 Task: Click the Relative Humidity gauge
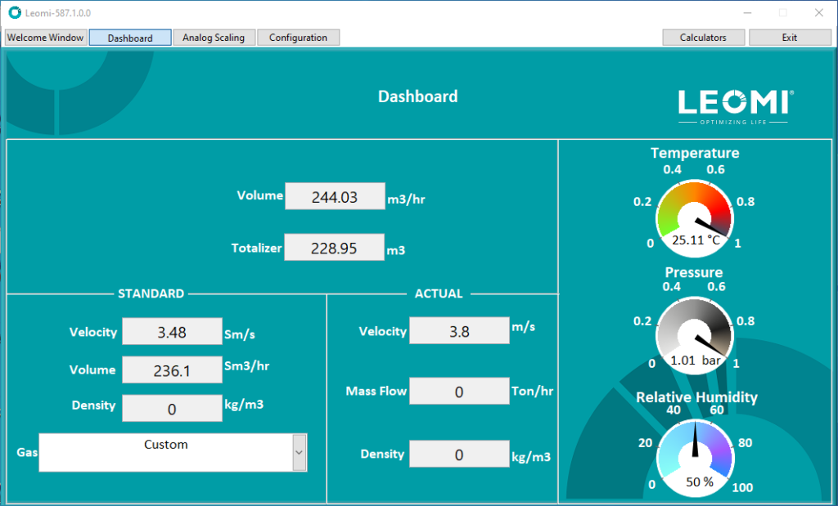(x=695, y=456)
